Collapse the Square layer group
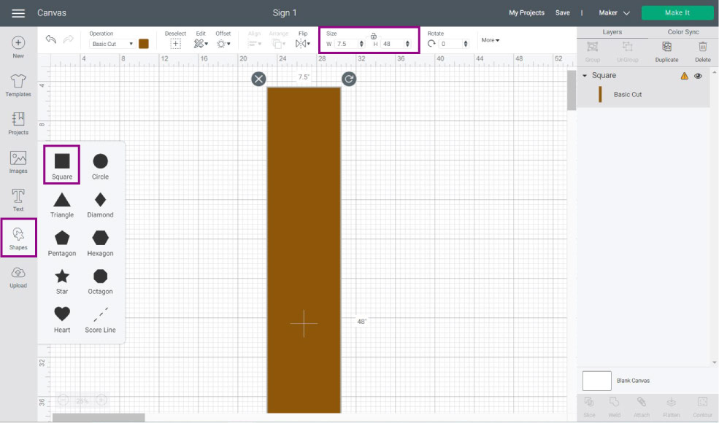Image resolution: width=719 pixels, height=423 pixels. point(585,76)
